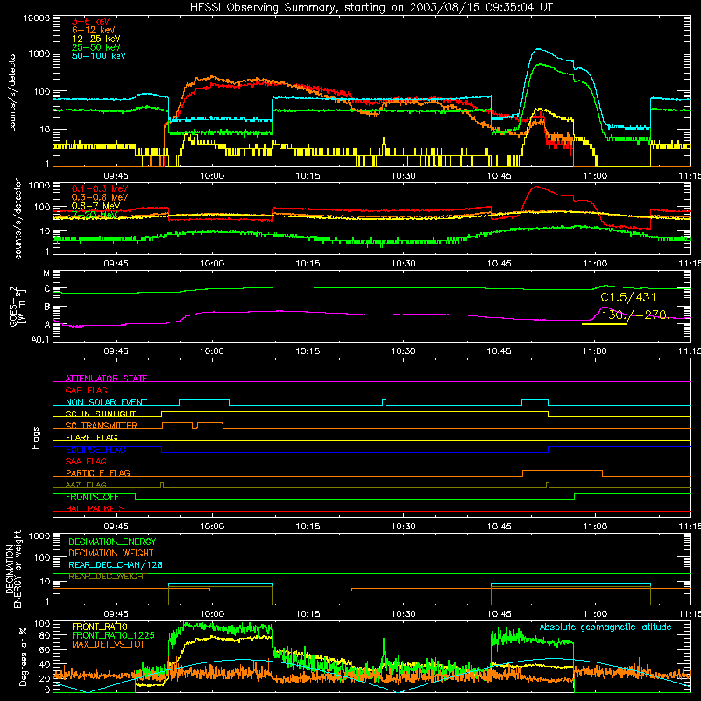Click '10:00' tick under the top keV panel
This screenshot has height=701, width=701.
click(212, 176)
